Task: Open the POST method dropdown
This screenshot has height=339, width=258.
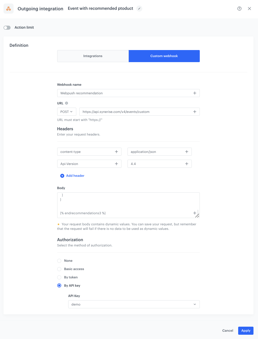Action: tap(67, 112)
